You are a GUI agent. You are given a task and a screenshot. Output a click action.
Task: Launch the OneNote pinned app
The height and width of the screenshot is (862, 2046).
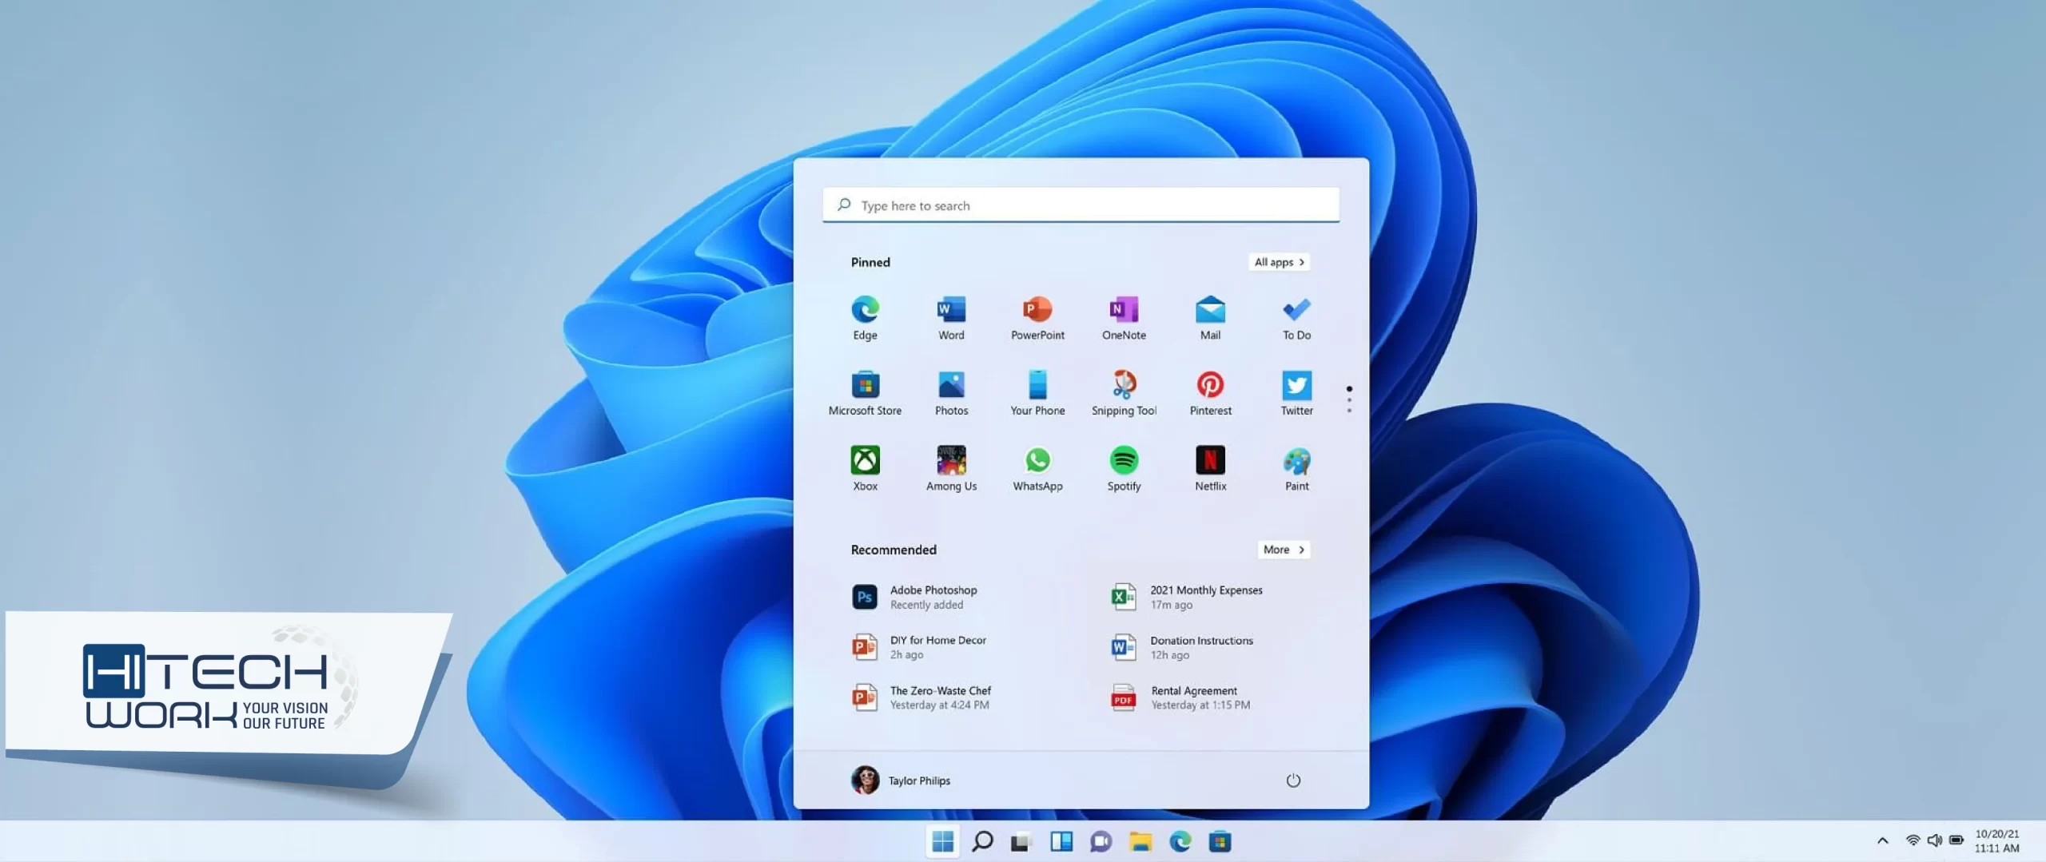1124,318
